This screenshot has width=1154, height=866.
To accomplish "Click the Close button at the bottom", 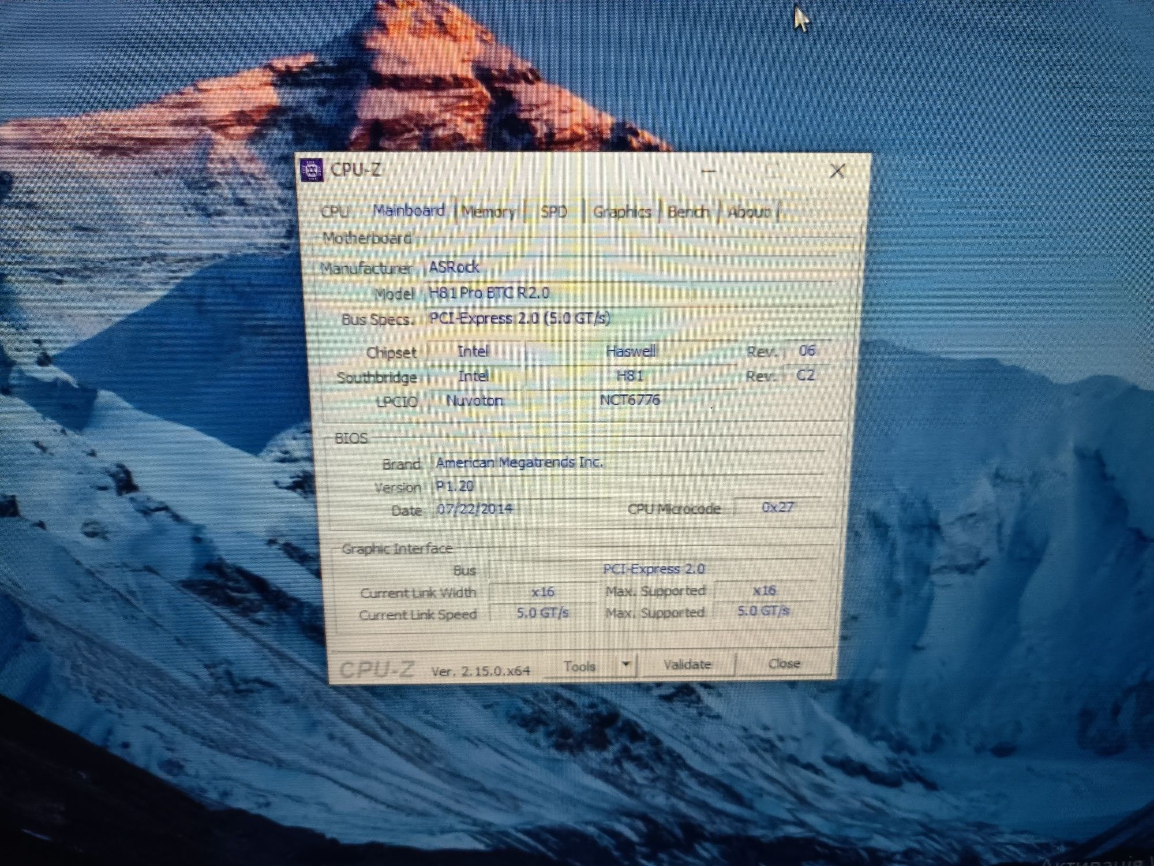I will [784, 663].
